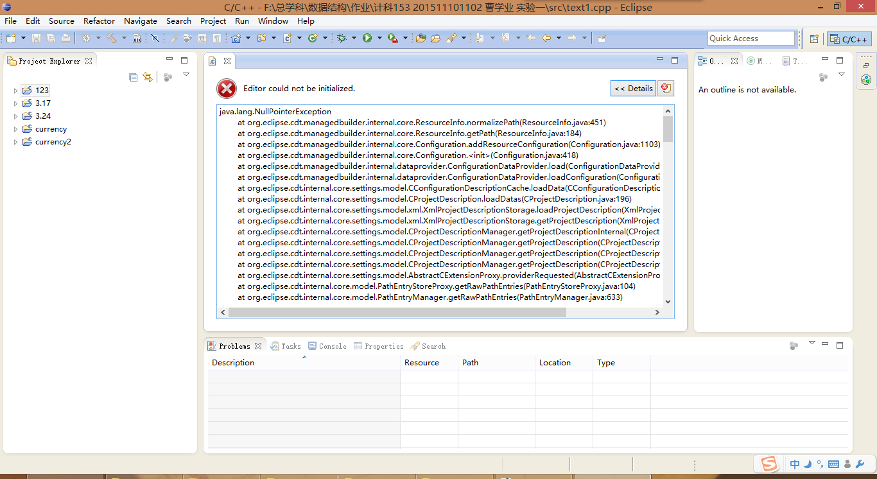Collapse All in Project Explorer

coord(134,77)
